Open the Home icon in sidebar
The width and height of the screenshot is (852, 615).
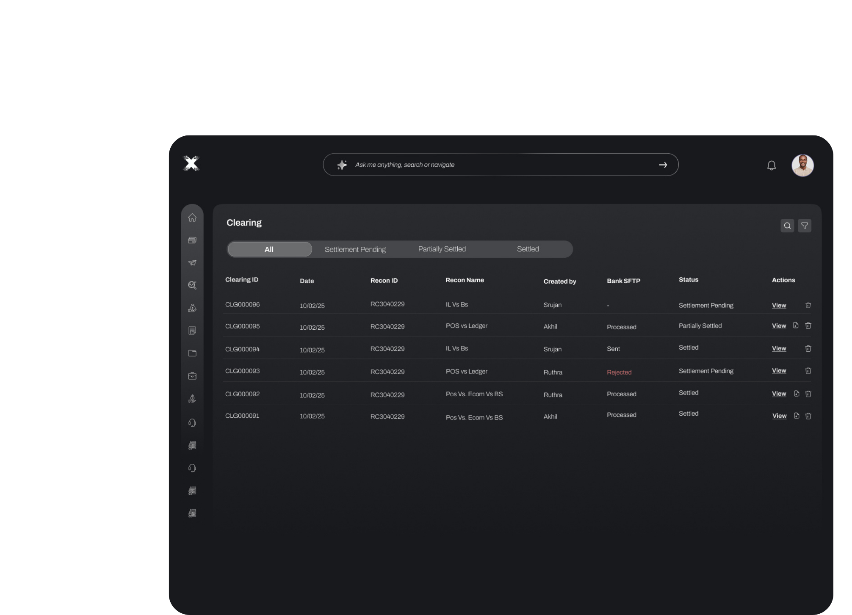[x=192, y=218]
